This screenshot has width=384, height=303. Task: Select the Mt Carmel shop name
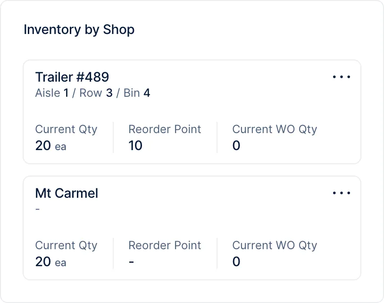[x=67, y=193]
